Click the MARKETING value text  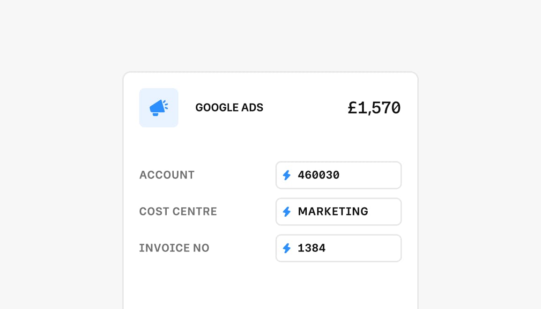pyautogui.click(x=333, y=212)
